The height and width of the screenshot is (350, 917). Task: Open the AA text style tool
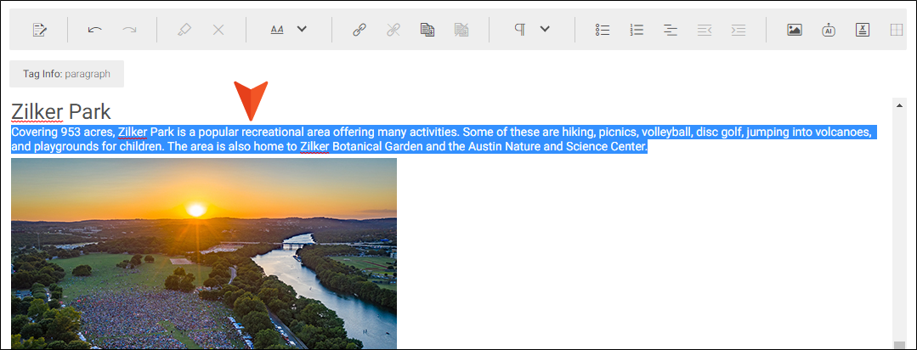click(x=277, y=30)
